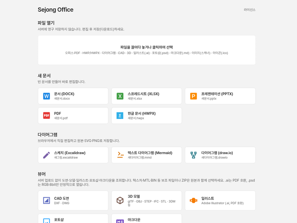Click the 새문서.xlsx filename text
297x223 pixels.
click(135, 99)
